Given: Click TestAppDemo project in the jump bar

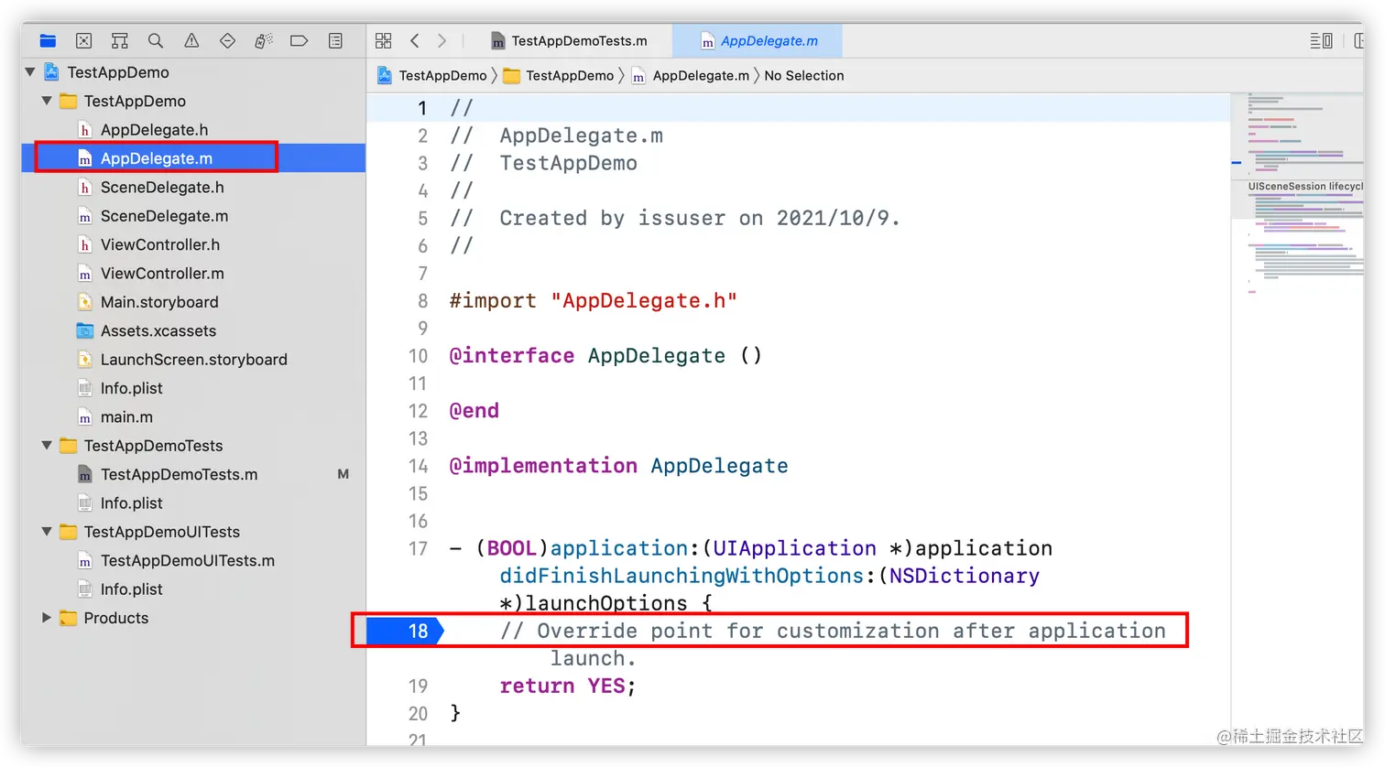Looking at the screenshot, I should click(x=432, y=75).
